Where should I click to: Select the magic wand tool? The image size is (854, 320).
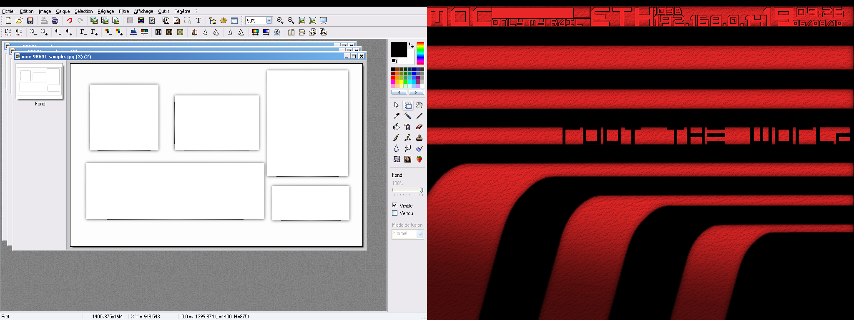[x=408, y=116]
